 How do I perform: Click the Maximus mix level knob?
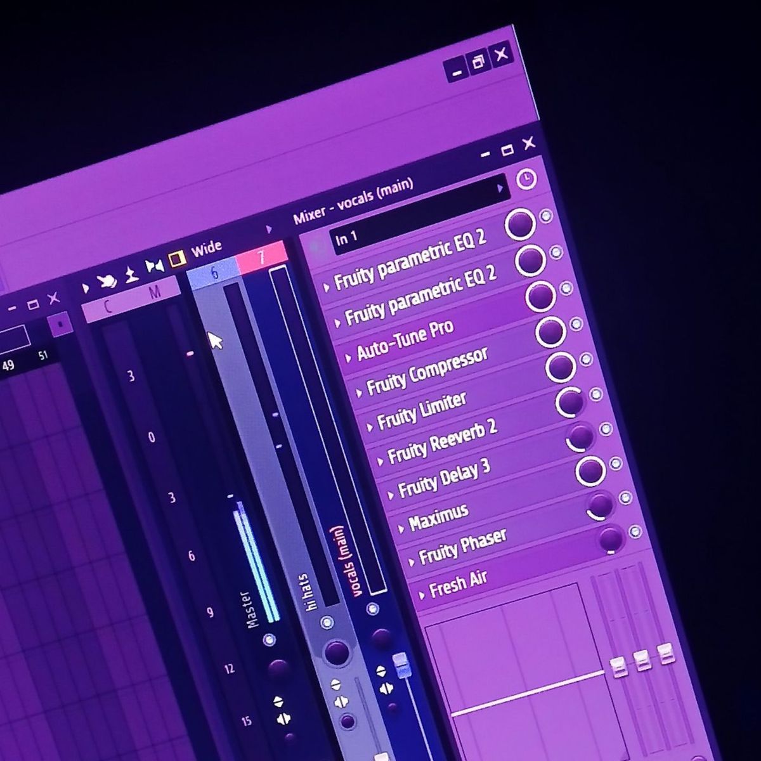pos(590,471)
